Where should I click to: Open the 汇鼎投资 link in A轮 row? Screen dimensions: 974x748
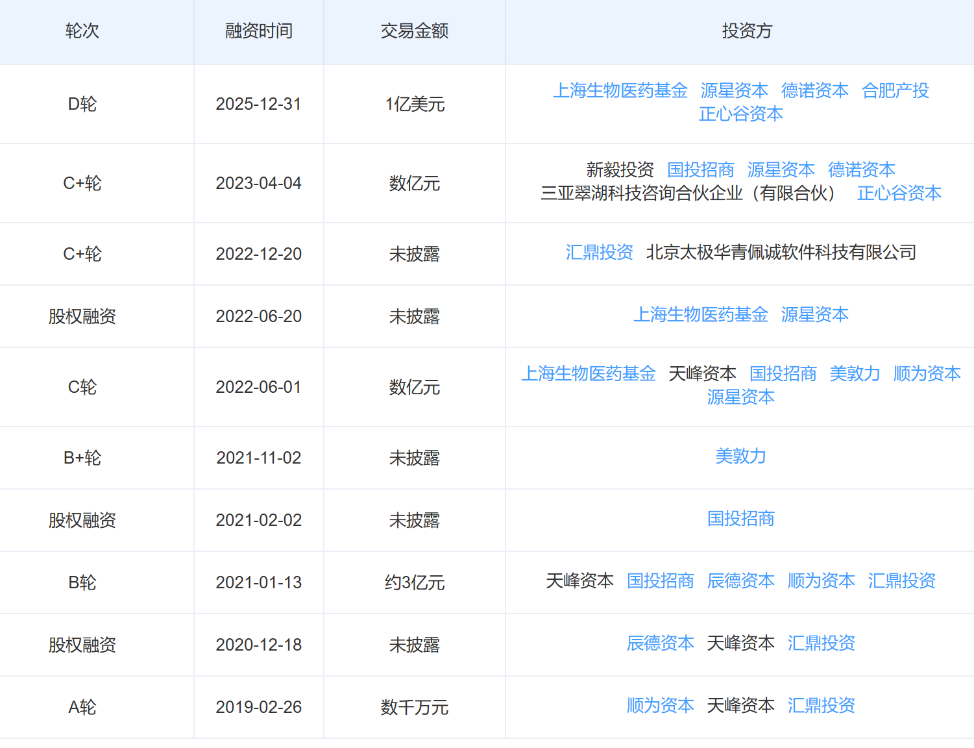click(x=821, y=706)
